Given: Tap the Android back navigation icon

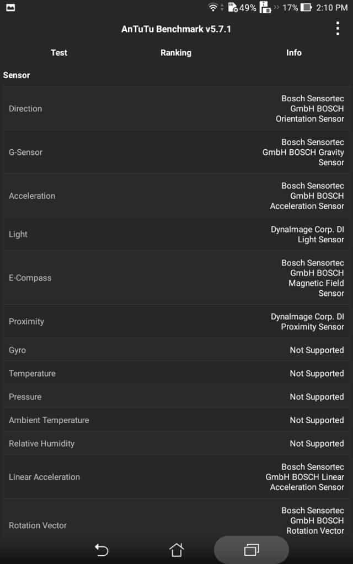Looking at the screenshot, I should tap(101, 550).
